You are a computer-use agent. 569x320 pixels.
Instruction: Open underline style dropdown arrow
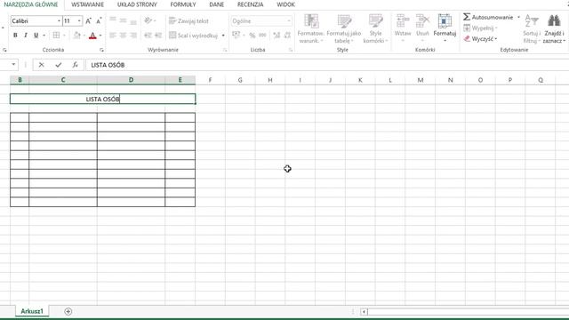pos(44,36)
